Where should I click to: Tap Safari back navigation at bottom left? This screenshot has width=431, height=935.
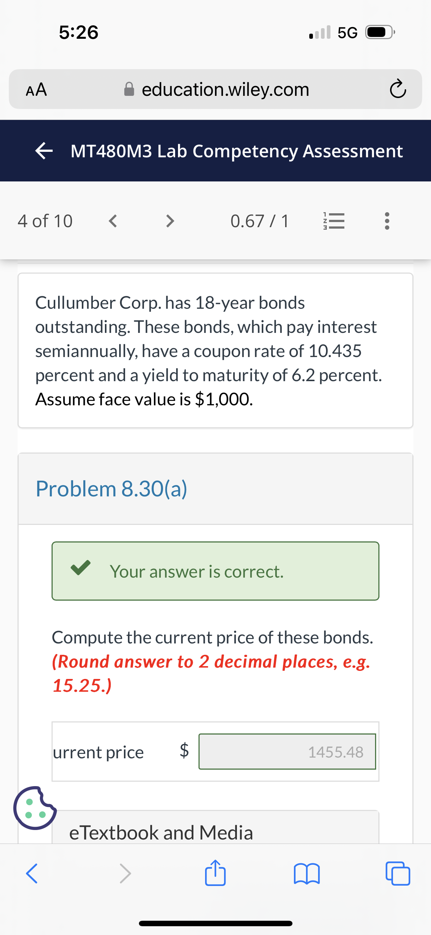coord(31,875)
